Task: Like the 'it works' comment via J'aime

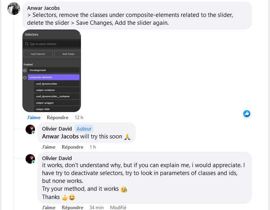Action: [x=49, y=207]
